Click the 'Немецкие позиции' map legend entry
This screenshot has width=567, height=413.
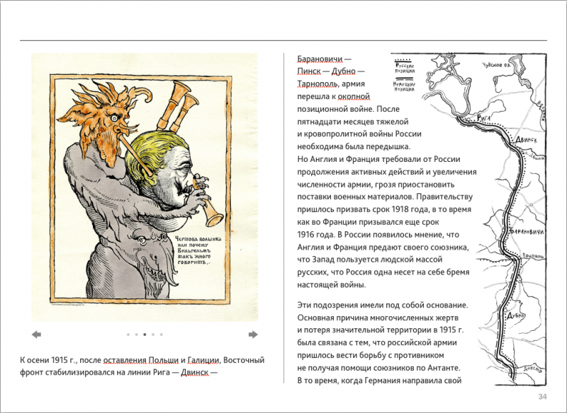tap(404, 85)
